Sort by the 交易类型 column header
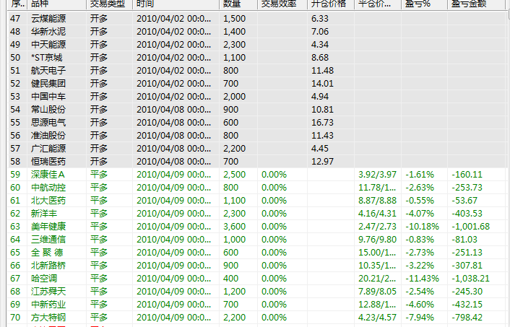This screenshot has height=327, width=510. pyautogui.click(x=109, y=4)
